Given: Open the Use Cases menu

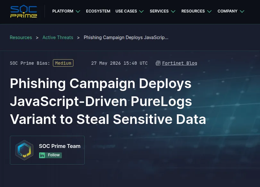Looking at the screenshot, I should click(x=126, y=11).
